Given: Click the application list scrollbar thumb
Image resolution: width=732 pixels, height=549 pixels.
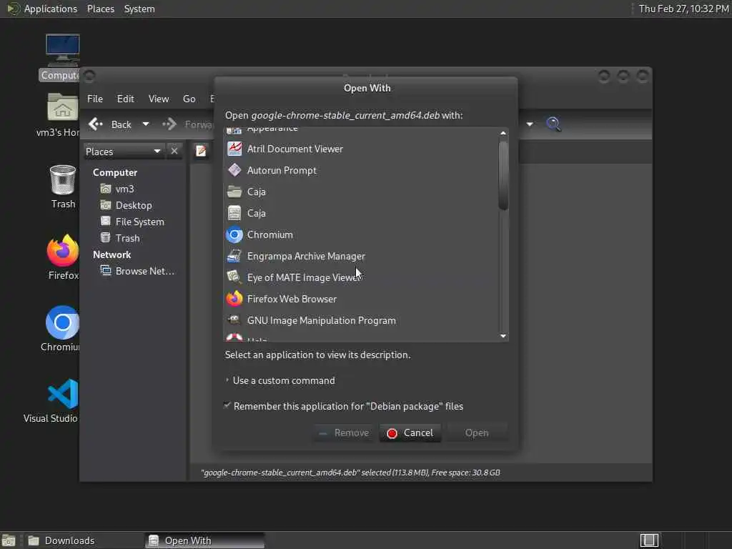Looking at the screenshot, I should (503, 175).
